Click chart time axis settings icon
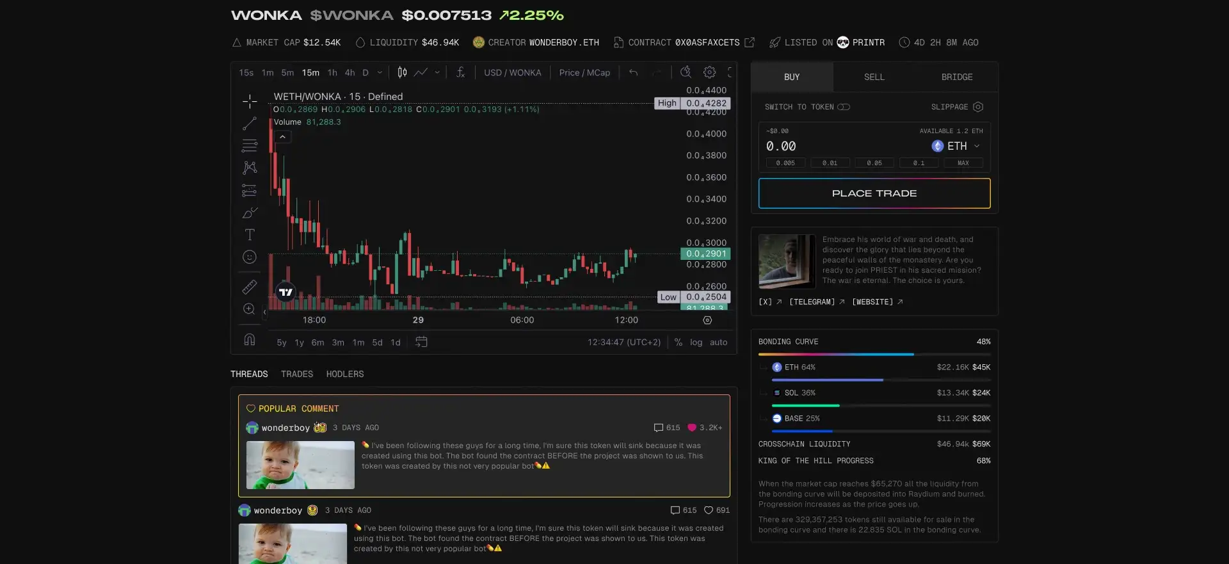 [707, 320]
